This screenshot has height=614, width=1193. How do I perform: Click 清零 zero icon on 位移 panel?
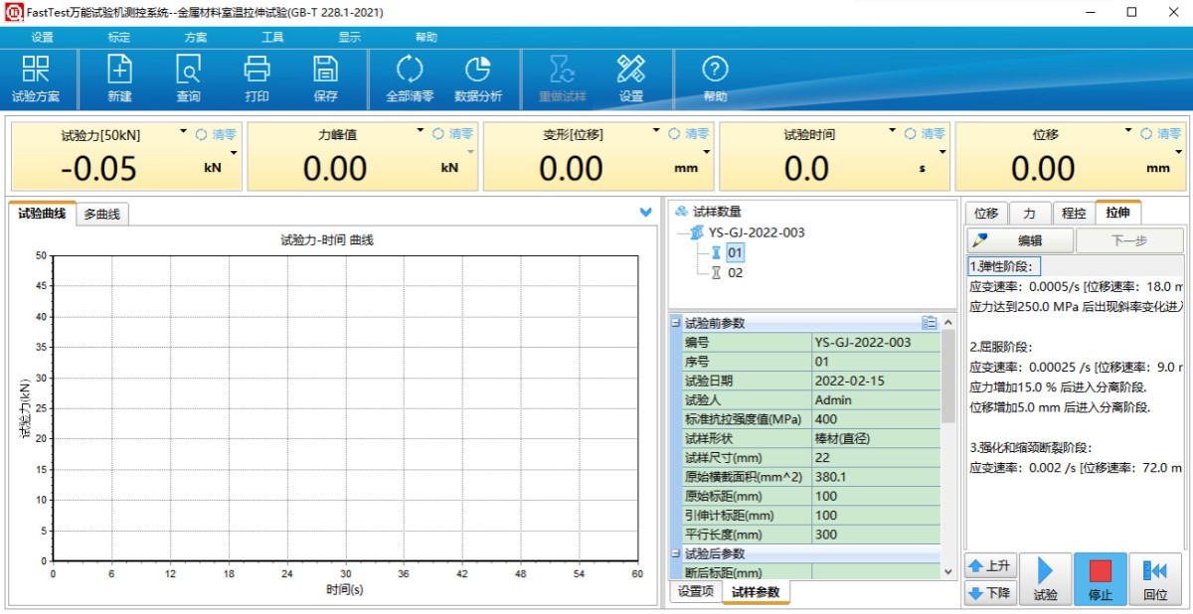[1146, 134]
